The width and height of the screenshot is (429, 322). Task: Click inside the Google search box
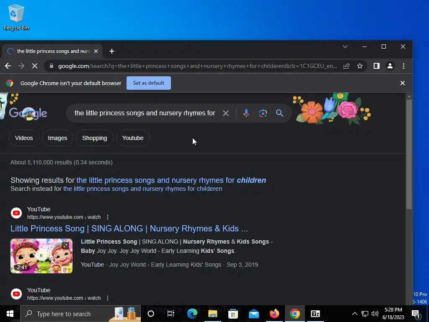click(145, 113)
